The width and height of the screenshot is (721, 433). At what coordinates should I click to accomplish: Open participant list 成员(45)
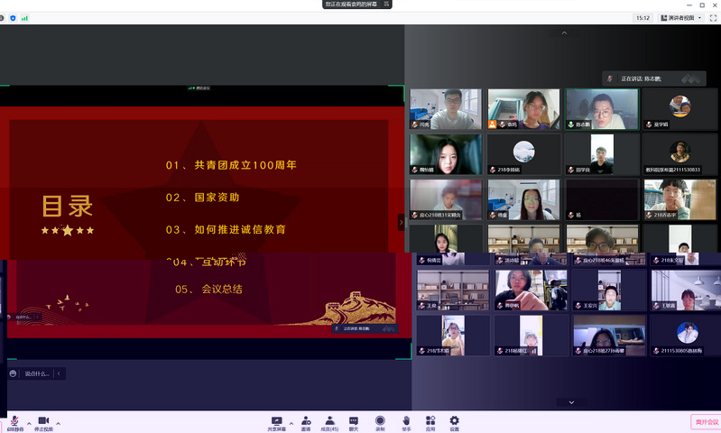pyautogui.click(x=329, y=423)
